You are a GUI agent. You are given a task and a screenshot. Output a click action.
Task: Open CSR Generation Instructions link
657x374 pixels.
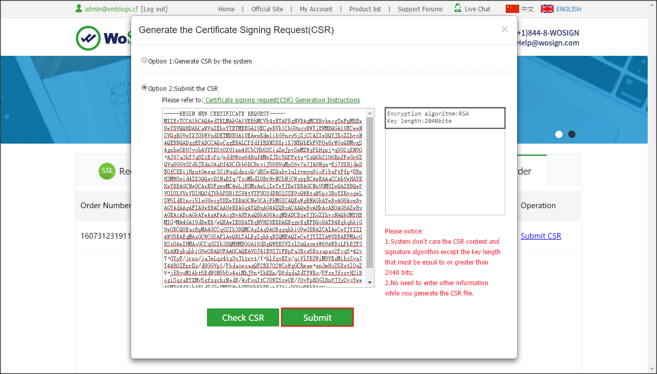tap(282, 100)
